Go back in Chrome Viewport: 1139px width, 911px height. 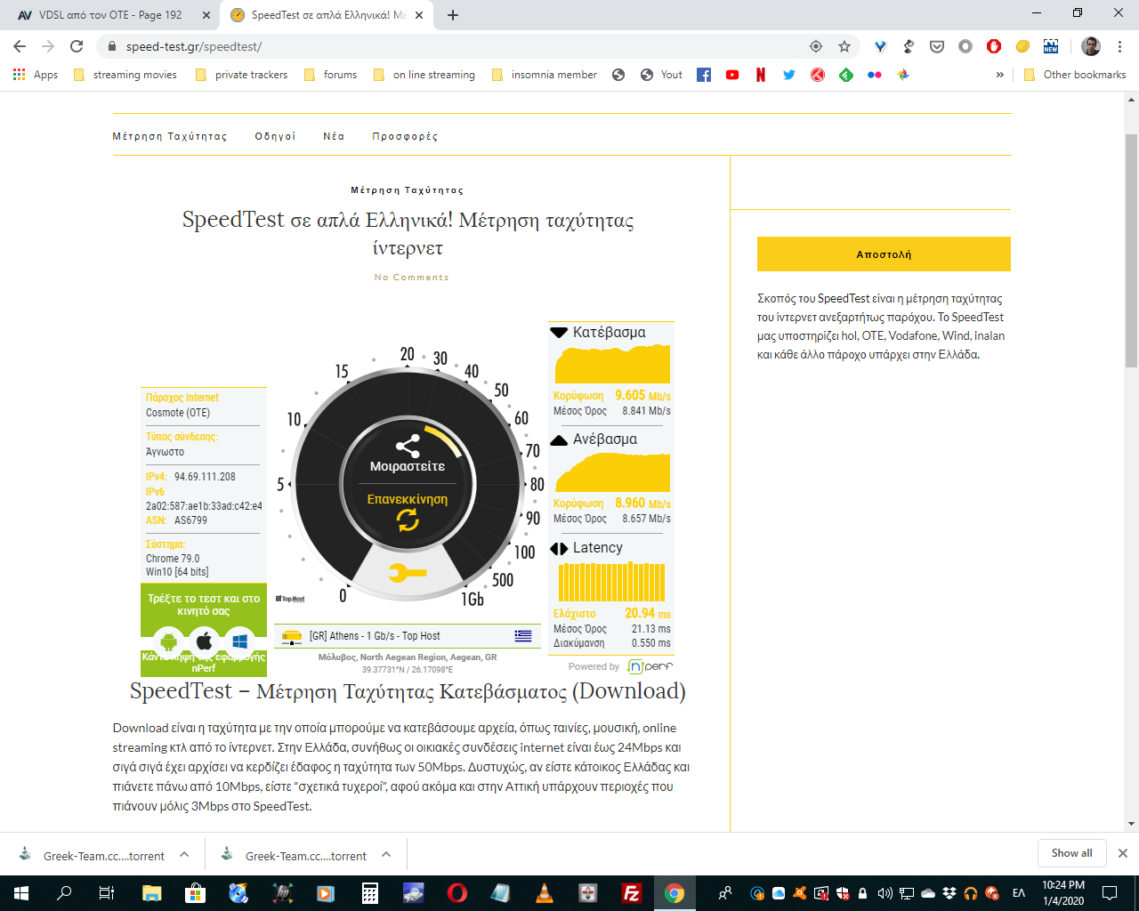(20, 46)
